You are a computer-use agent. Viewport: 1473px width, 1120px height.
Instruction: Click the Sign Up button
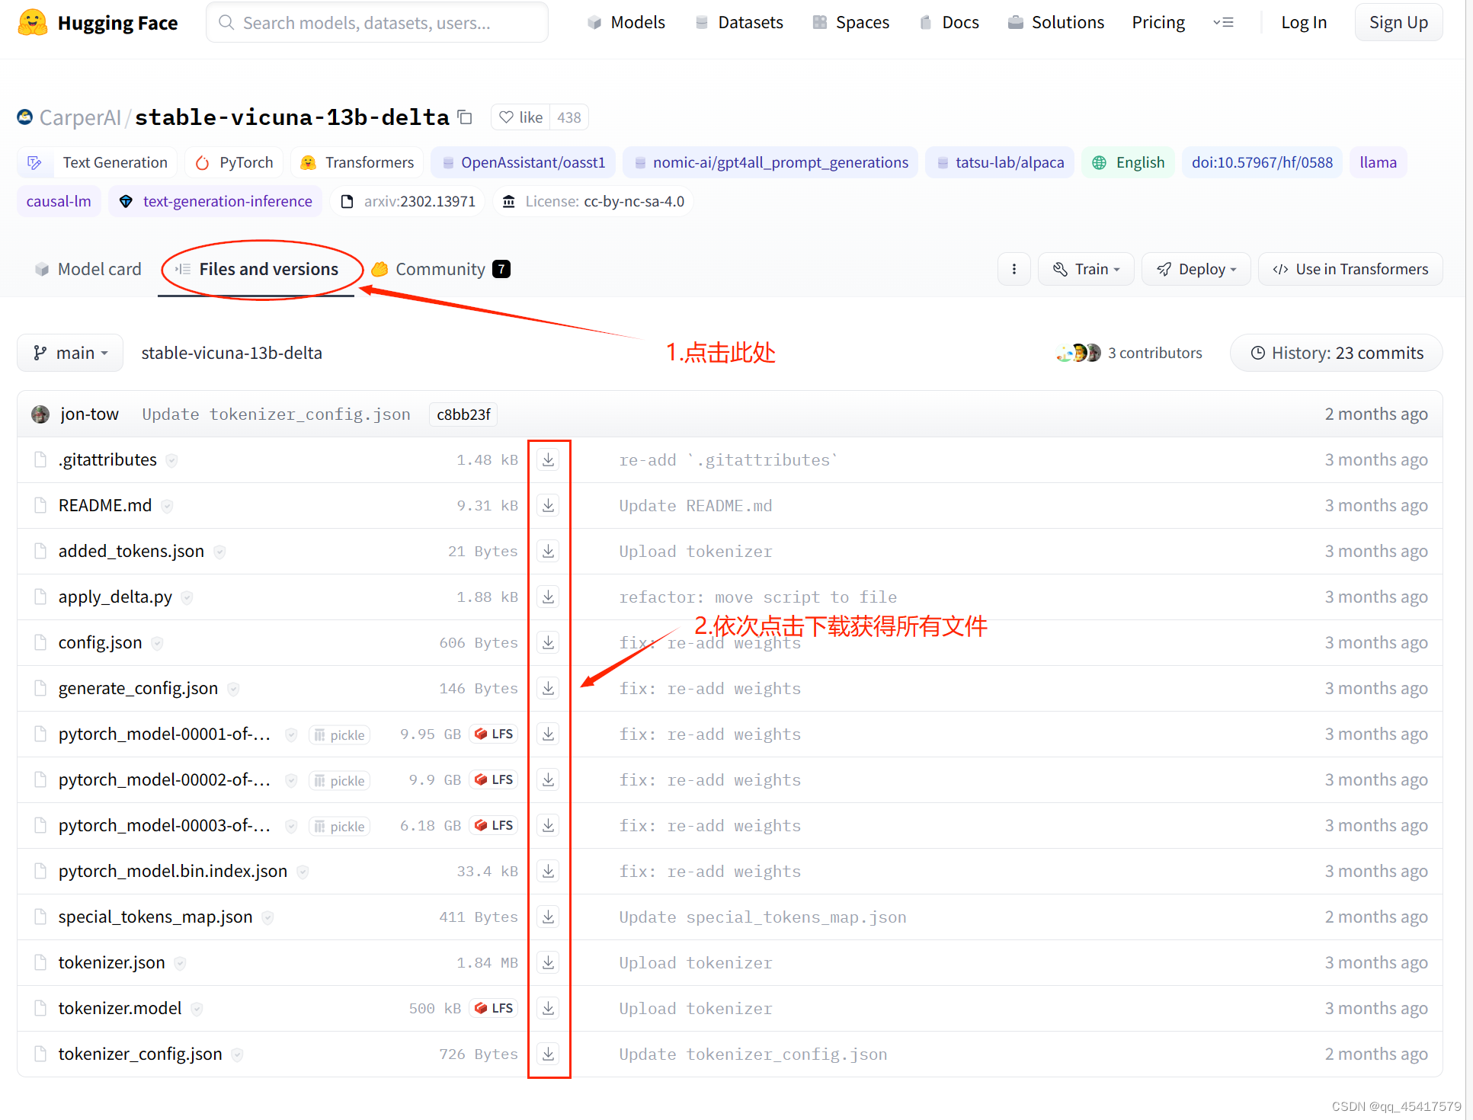pos(1398,22)
